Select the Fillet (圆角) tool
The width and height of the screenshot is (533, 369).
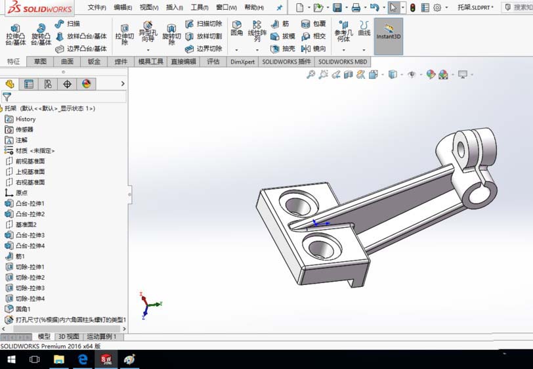click(x=236, y=28)
